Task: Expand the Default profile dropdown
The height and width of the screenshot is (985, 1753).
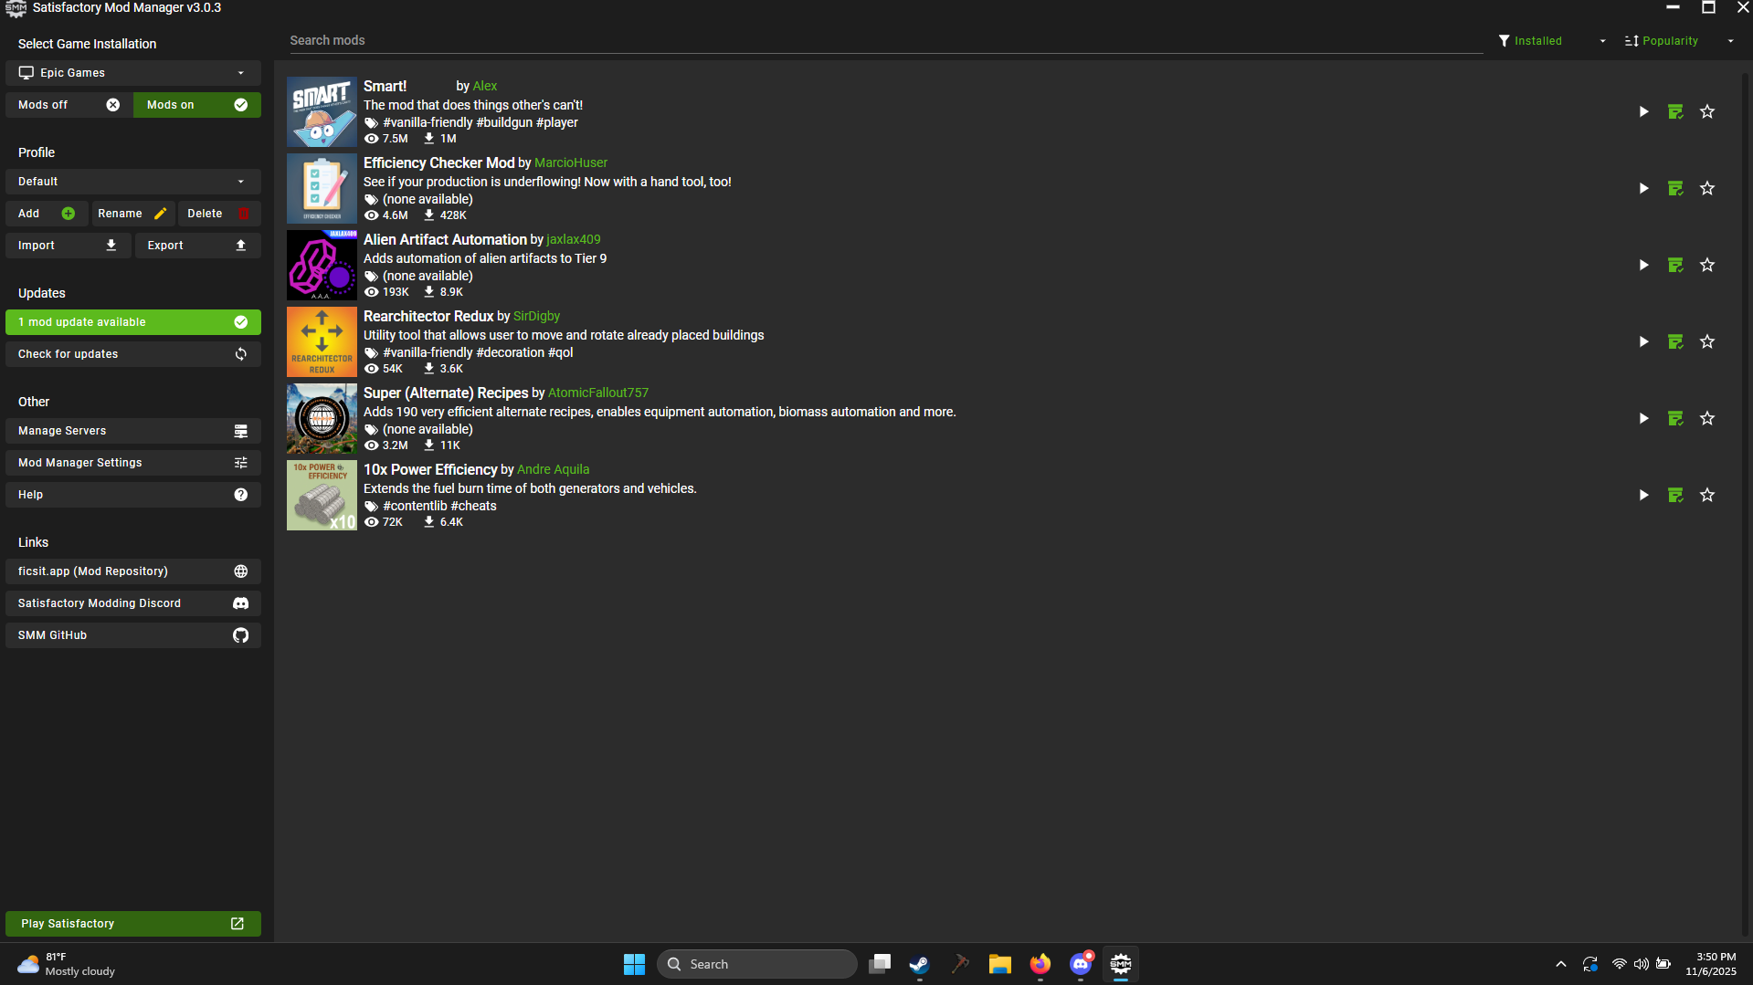Action: [133, 182]
